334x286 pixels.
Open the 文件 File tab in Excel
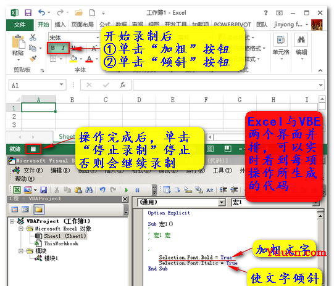[x=20, y=25]
